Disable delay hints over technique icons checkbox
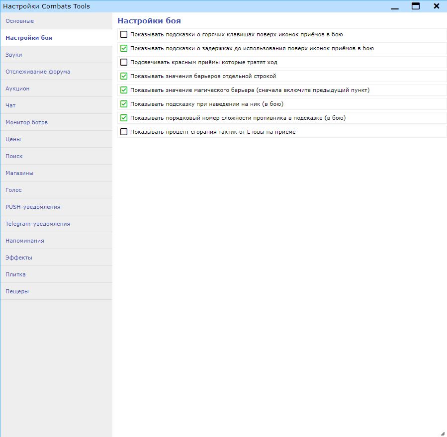 (x=124, y=48)
